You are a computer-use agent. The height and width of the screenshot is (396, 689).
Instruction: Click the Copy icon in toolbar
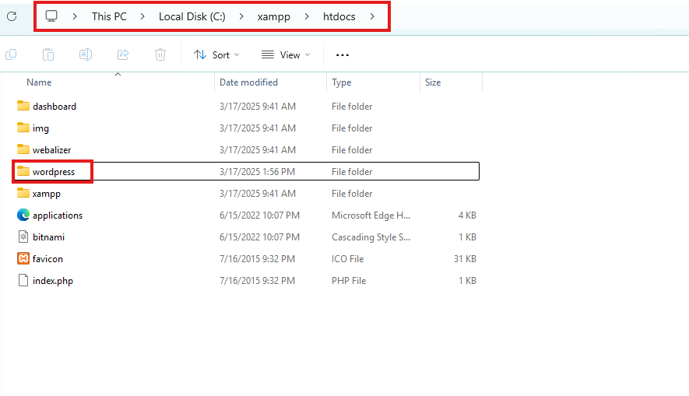11,54
